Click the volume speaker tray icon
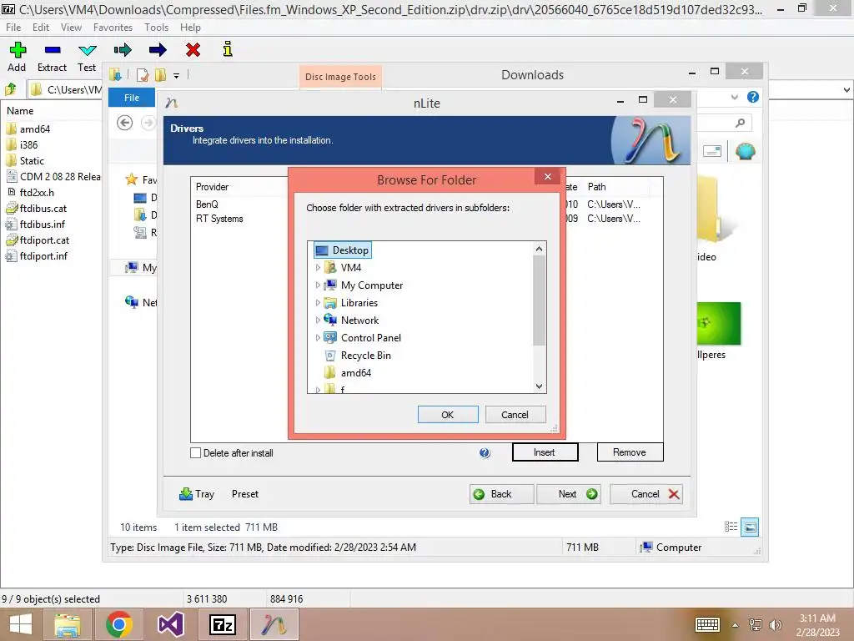 [x=775, y=624]
